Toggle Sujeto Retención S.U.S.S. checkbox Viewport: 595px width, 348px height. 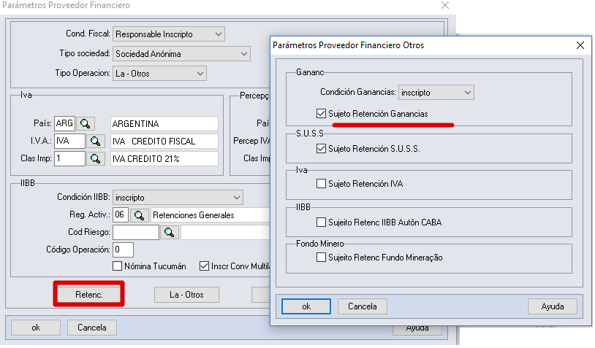pos(321,149)
